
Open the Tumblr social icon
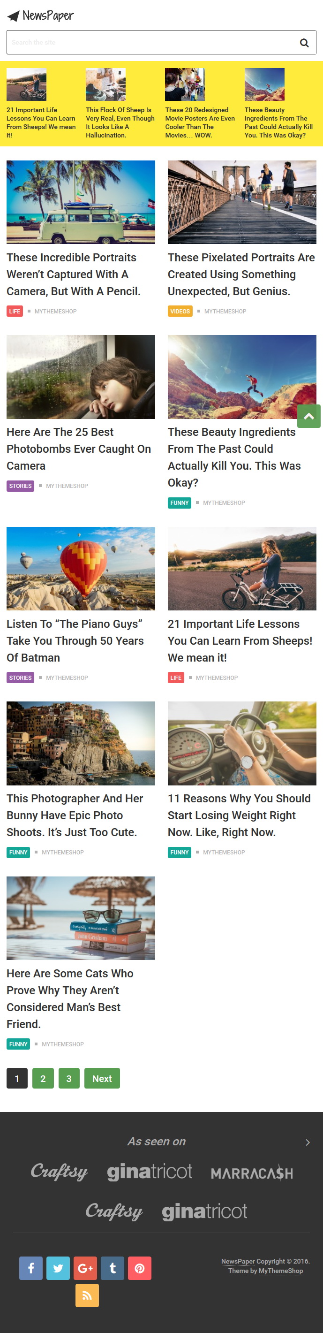coord(113,1268)
